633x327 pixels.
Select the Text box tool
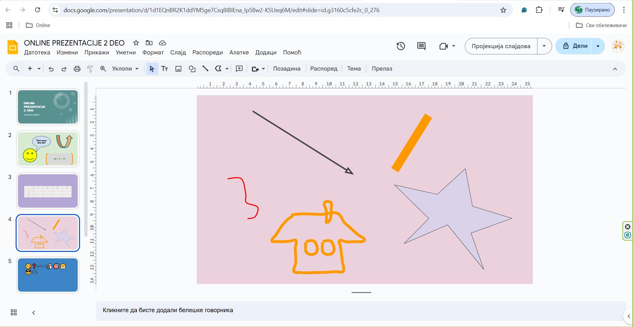[165, 69]
